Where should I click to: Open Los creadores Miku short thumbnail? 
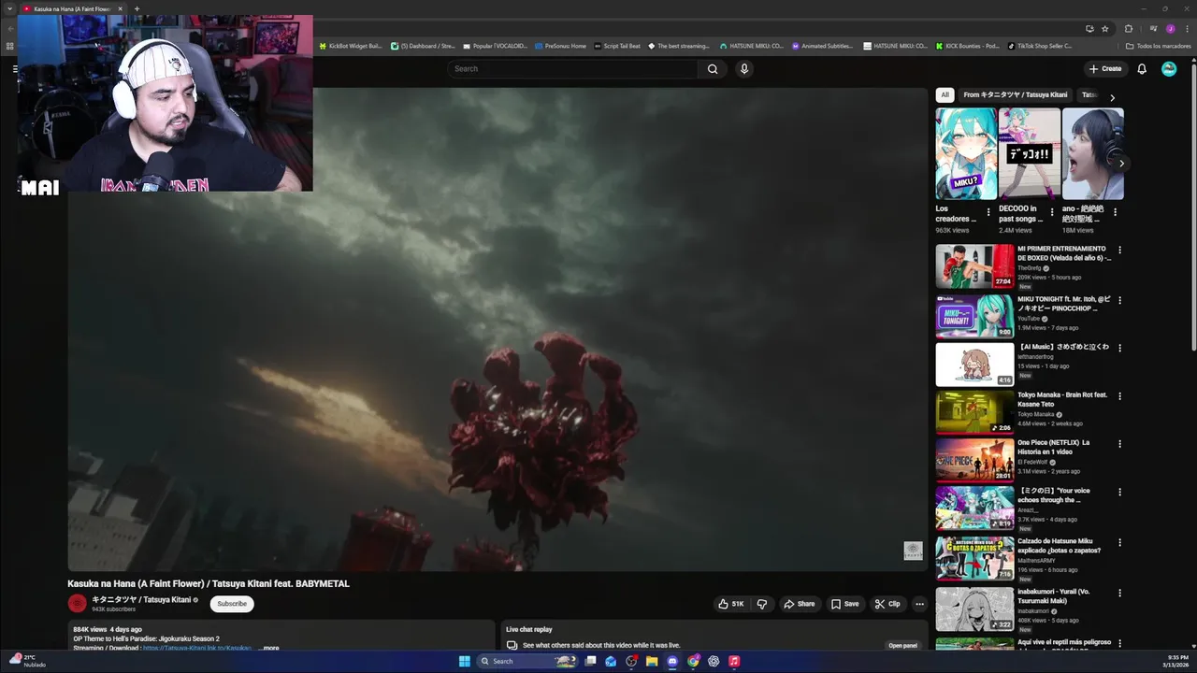(x=966, y=154)
